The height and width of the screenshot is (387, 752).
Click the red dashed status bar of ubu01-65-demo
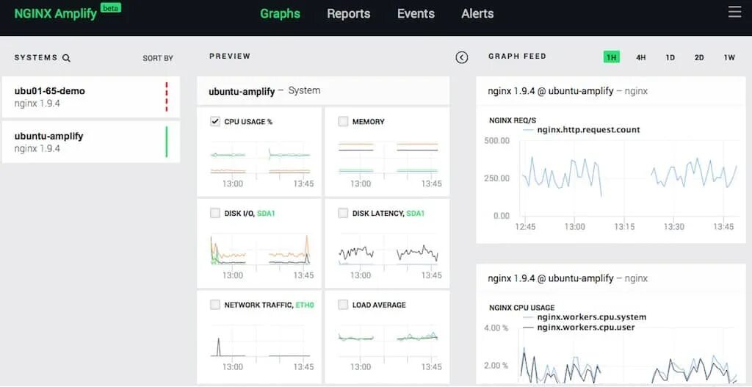click(167, 97)
